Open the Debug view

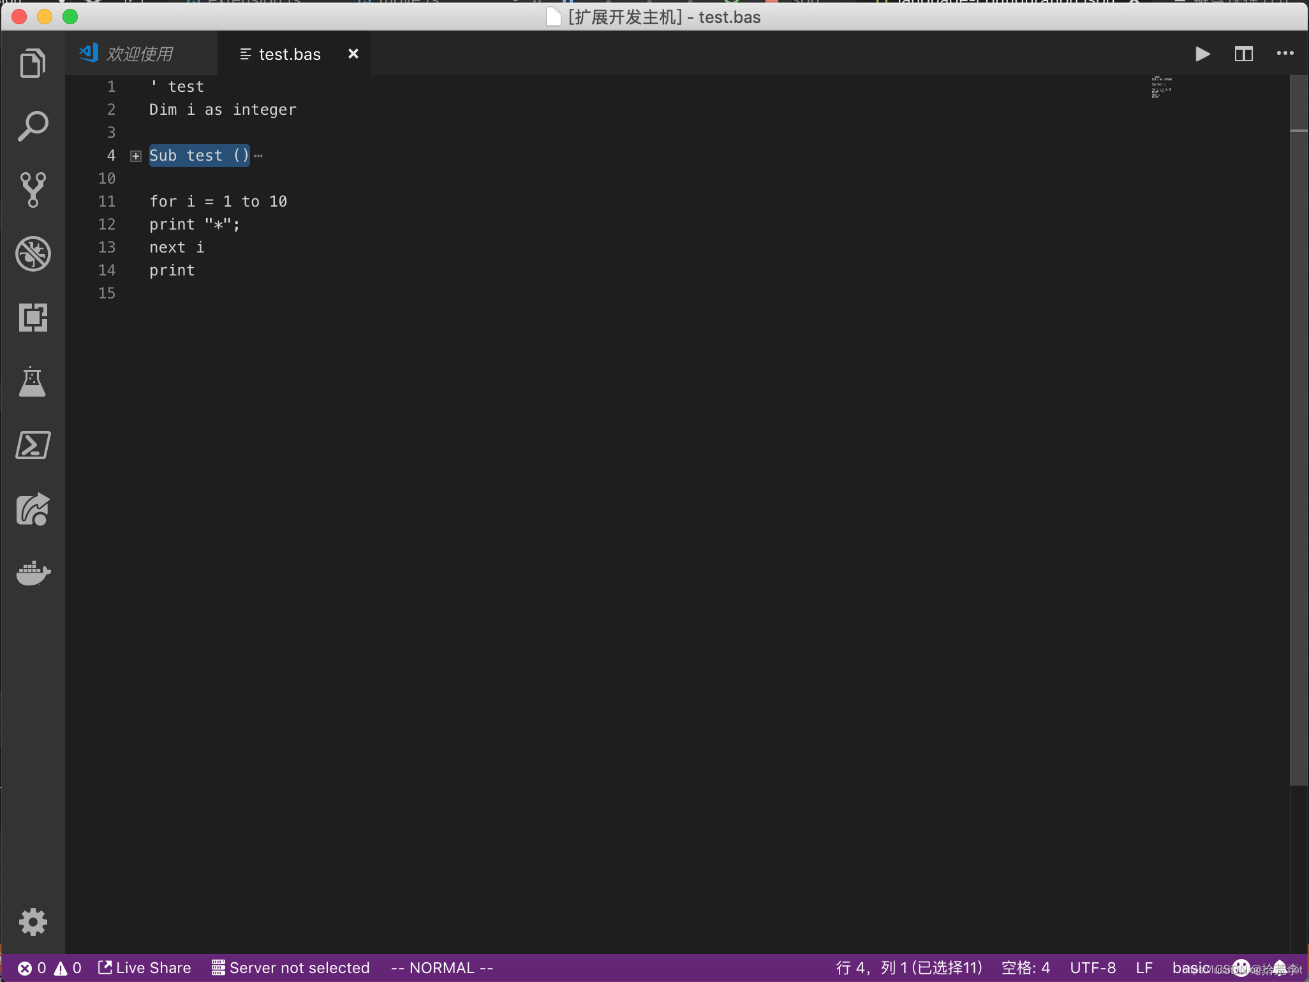coord(33,253)
